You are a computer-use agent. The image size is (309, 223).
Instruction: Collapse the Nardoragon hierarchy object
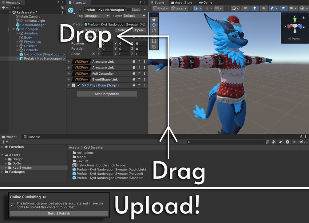point(14,29)
